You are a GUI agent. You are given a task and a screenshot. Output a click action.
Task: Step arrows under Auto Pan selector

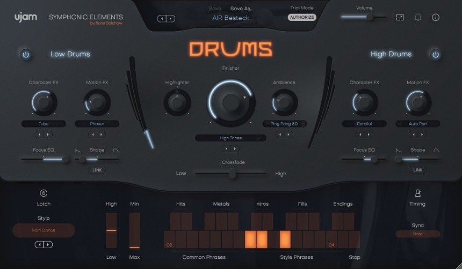pyautogui.click(x=418, y=134)
